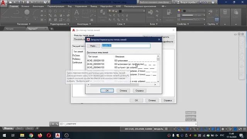
Task: Click OK in the load linetypes dialog
Action: pyautogui.click(x=107, y=91)
